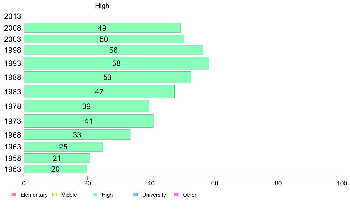Image resolution: width=350 pixels, height=217 pixels.
Task: Click the 100 tick on x-axis
Action: tap(342, 183)
